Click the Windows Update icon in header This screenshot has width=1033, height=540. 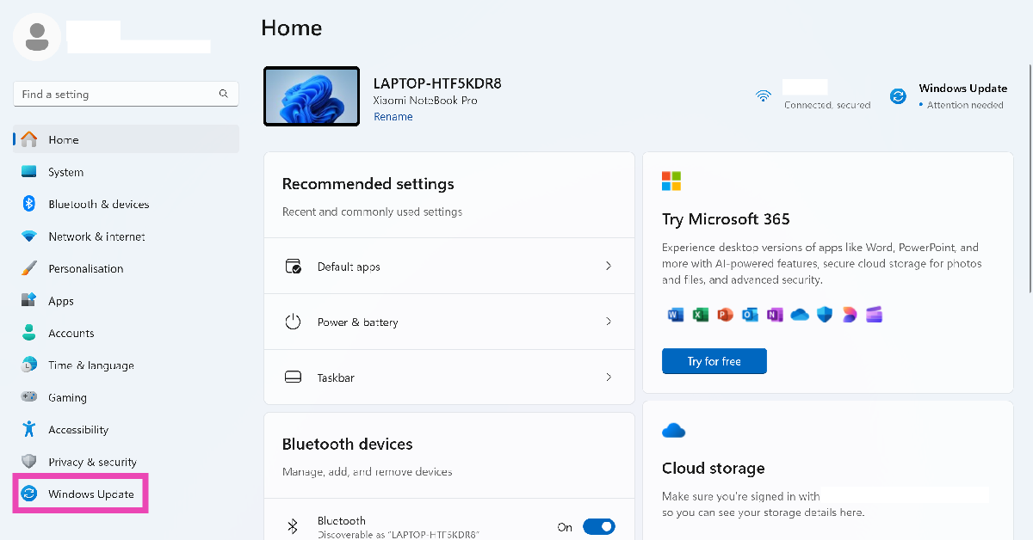pos(898,96)
